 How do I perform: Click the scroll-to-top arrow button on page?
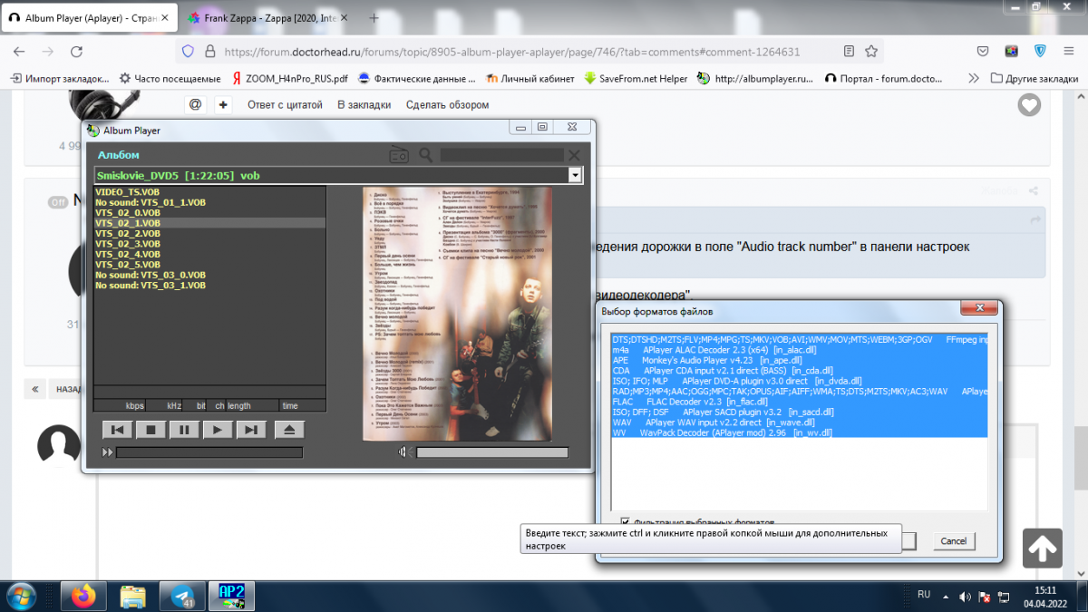pyautogui.click(x=1043, y=548)
